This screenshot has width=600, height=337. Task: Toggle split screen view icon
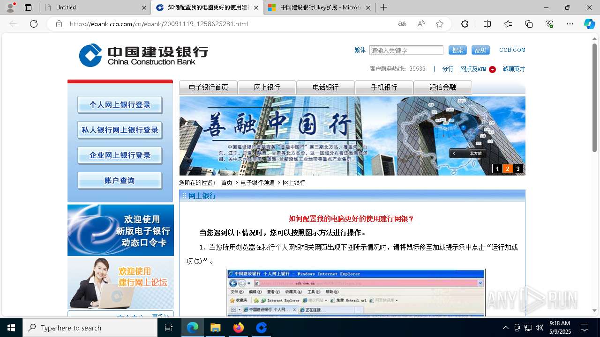487,24
